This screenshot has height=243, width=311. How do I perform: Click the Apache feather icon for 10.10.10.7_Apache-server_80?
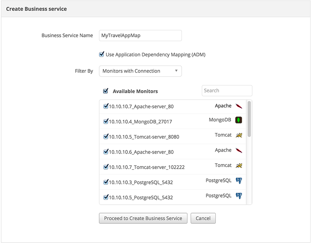[239, 106]
